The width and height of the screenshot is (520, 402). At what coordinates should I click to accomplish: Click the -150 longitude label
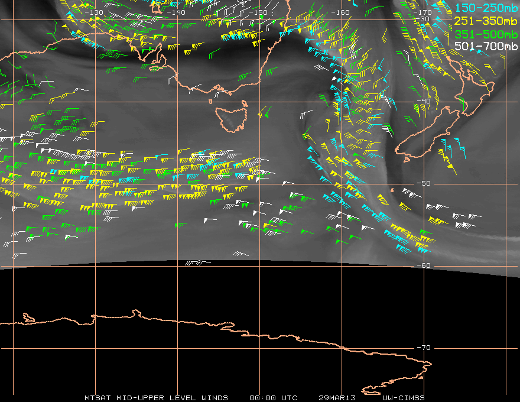[x=258, y=12]
